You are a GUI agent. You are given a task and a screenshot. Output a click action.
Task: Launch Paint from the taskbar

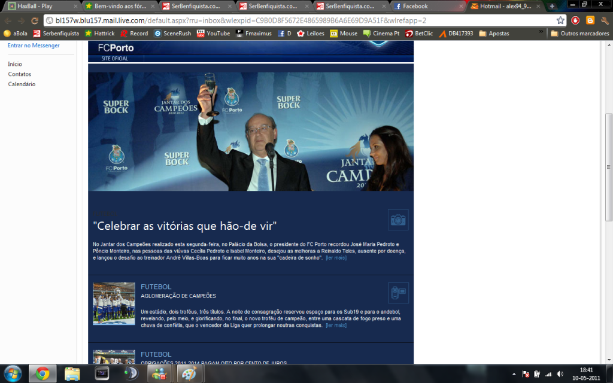coord(189,374)
